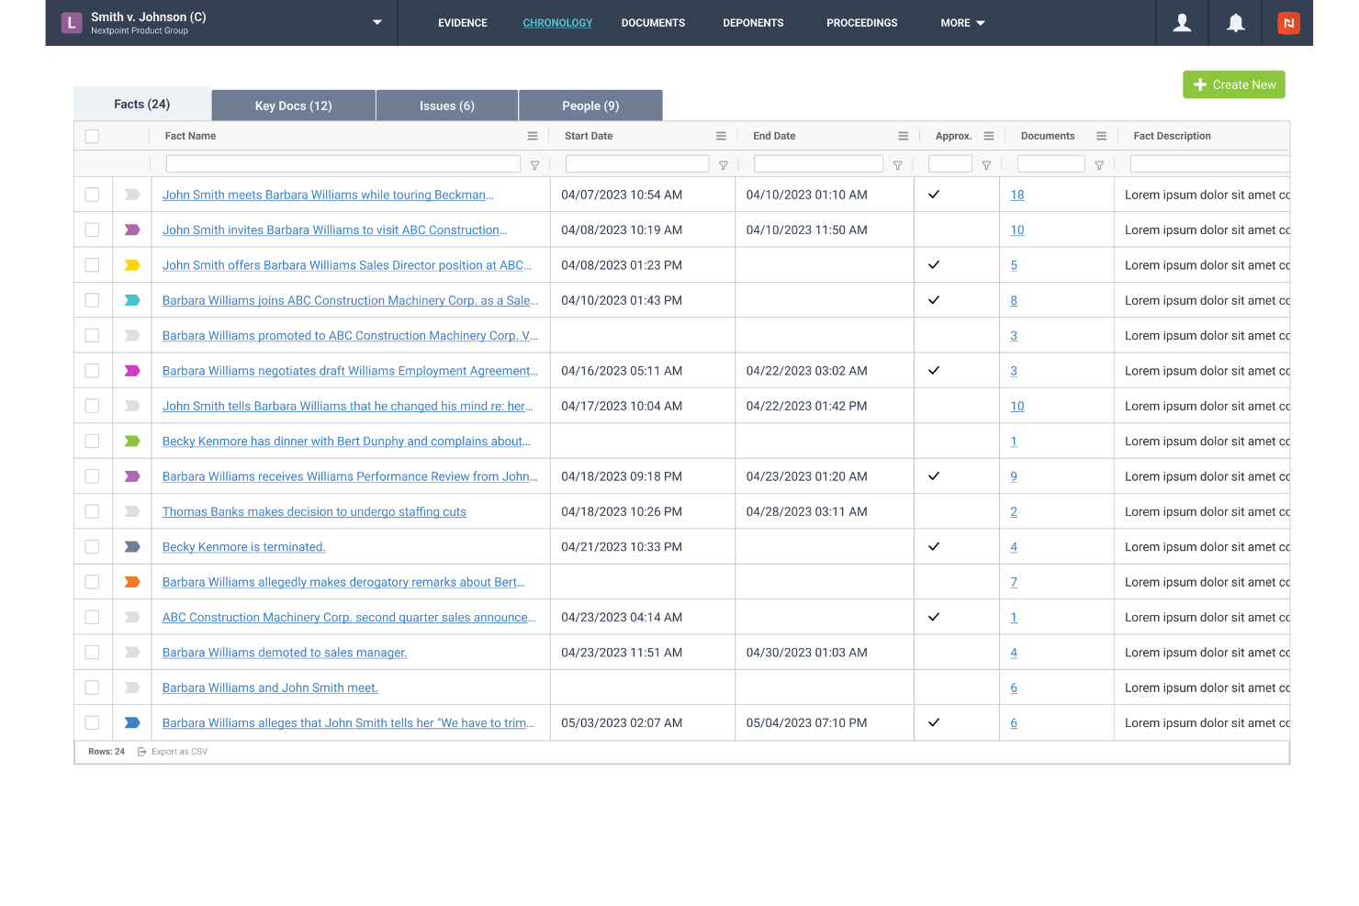1359x906 pixels.
Task: Open the user profile icon
Action: pyautogui.click(x=1182, y=23)
